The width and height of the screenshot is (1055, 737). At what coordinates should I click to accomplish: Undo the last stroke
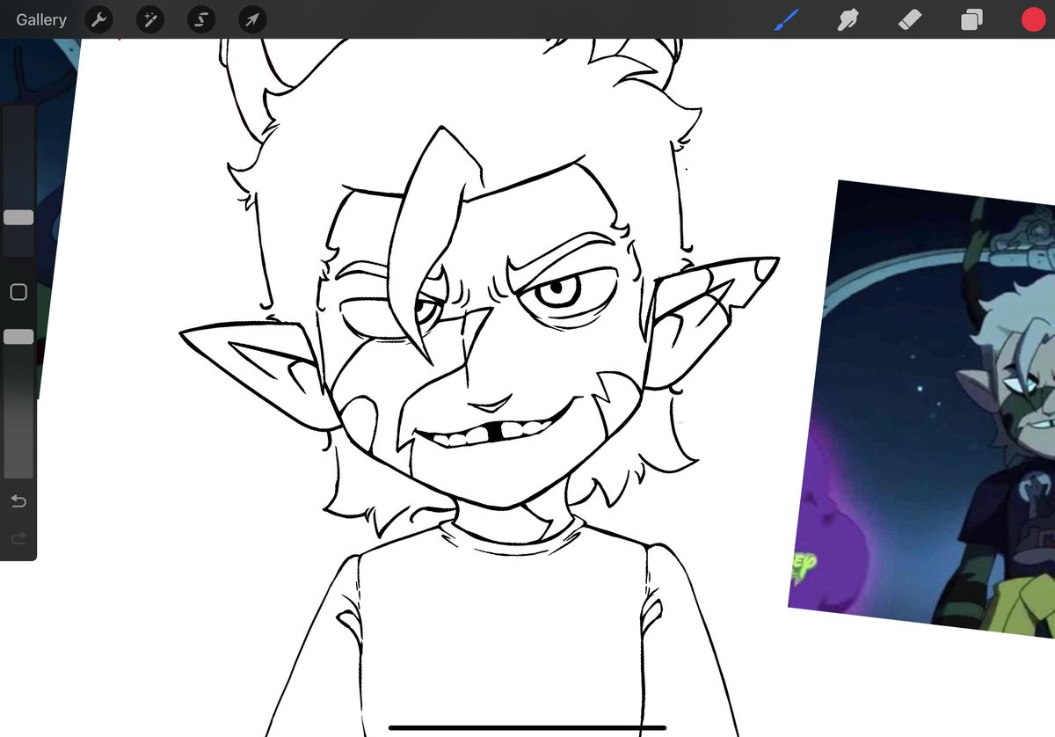18,501
